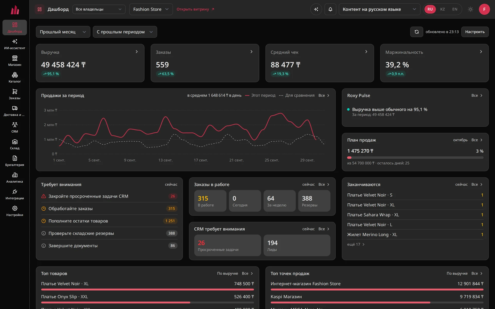Click the Открыть витрину link
Viewport: 495px width, 309px height.
tap(195, 9)
